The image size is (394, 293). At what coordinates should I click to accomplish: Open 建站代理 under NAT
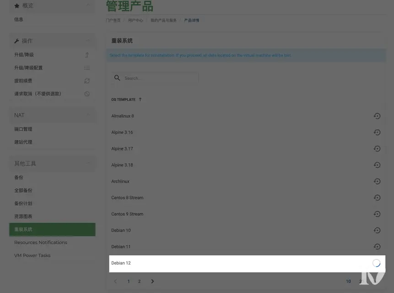click(23, 142)
